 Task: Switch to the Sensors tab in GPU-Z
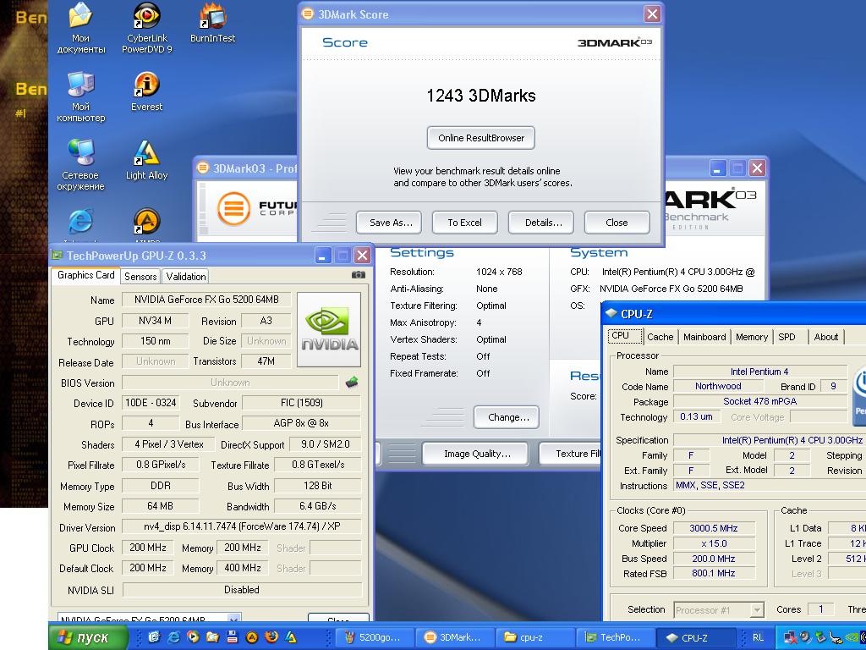tap(140, 277)
